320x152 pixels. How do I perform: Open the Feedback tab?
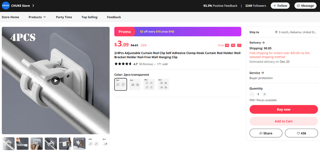coord(114,17)
